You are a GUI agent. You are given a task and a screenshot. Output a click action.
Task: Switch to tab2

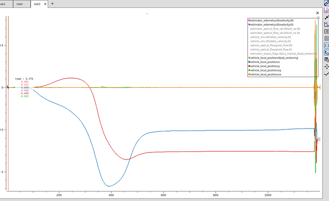pos(19,3)
